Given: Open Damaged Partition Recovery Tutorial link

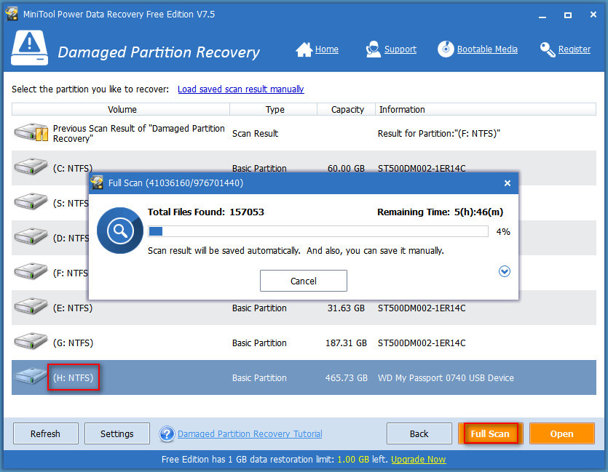Looking at the screenshot, I should coord(250,434).
